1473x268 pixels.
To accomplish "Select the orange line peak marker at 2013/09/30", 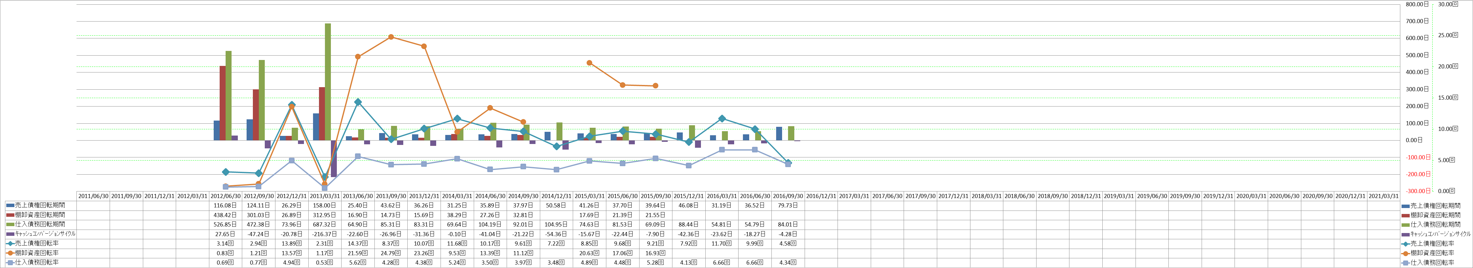I will click(391, 37).
